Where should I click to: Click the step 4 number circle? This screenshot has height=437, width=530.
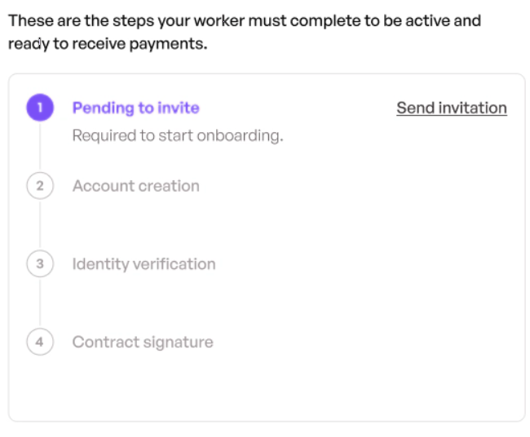[x=40, y=342]
